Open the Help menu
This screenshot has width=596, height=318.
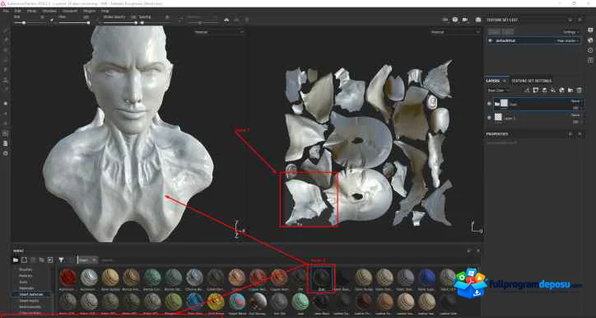[105, 11]
